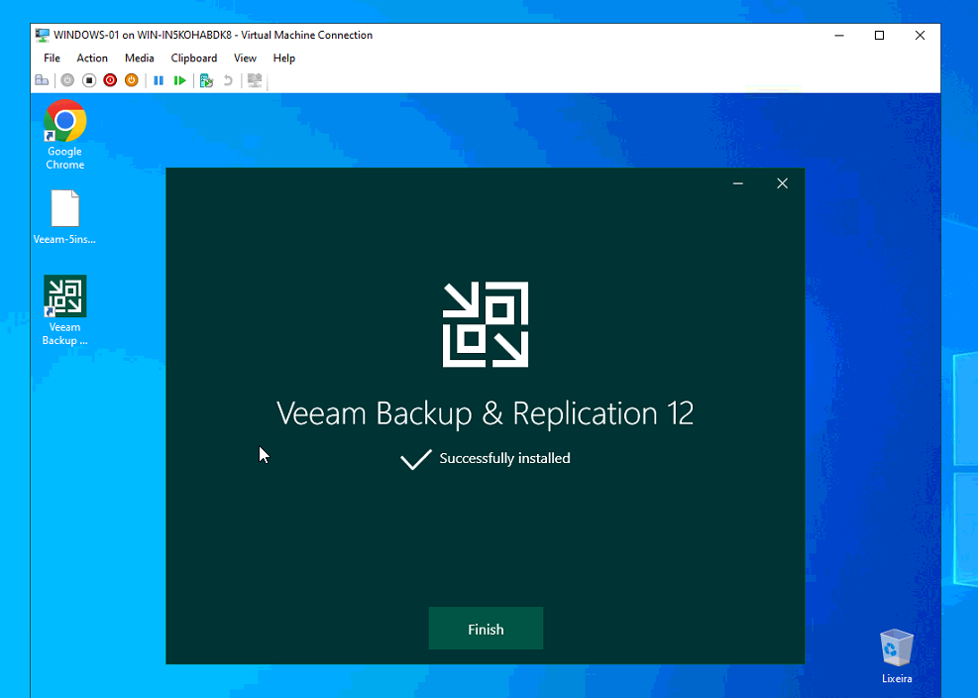This screenshot has width=978, height=698.
Task: Create a checkpoint using the toolbar icon
Action: (x=206, y=80)
